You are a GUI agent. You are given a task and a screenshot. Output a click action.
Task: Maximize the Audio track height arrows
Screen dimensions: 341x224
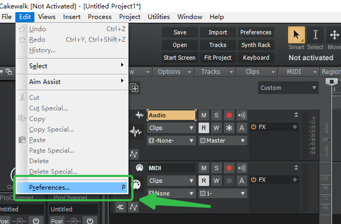296,115
